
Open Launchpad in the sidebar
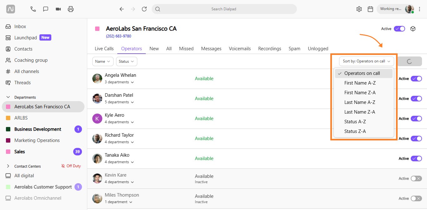coord(26,38)
